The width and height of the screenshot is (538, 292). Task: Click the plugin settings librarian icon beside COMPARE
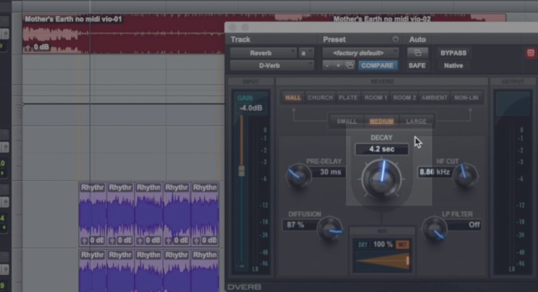click(350, 65)
